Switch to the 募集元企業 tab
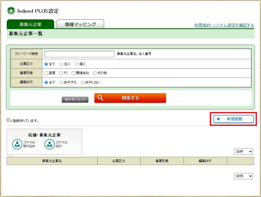The width and height of the screenshot is (261, 197). [x=30, y=24]
